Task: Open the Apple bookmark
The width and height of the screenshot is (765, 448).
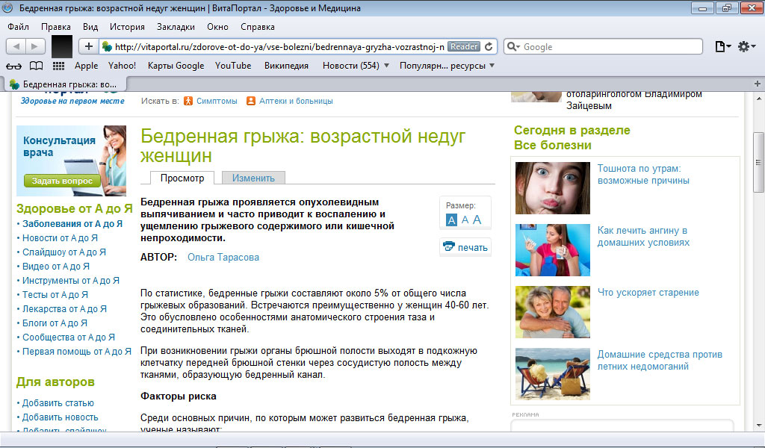Action: click(87, 65)
